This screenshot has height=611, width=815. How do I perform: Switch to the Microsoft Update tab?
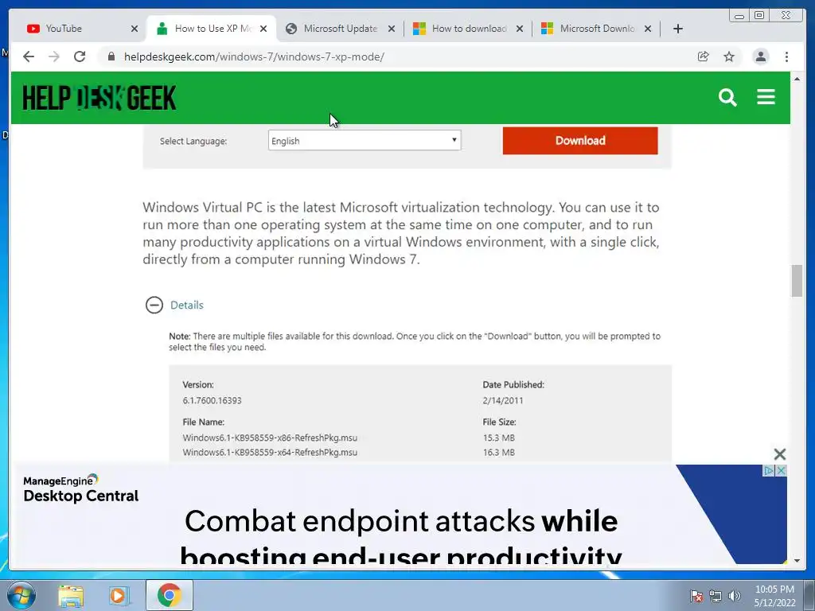(x=341, y=29)
